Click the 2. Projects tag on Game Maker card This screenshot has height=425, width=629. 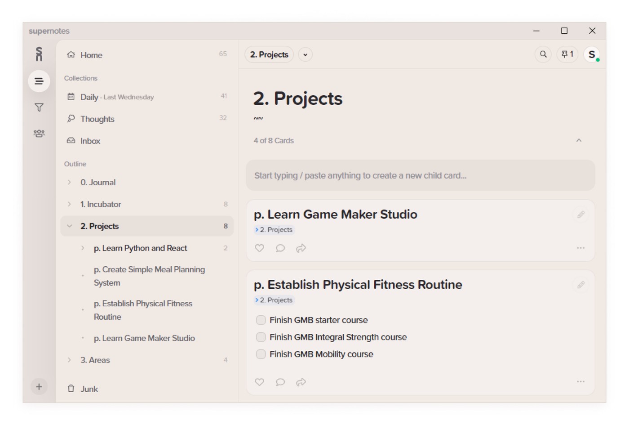274,230
